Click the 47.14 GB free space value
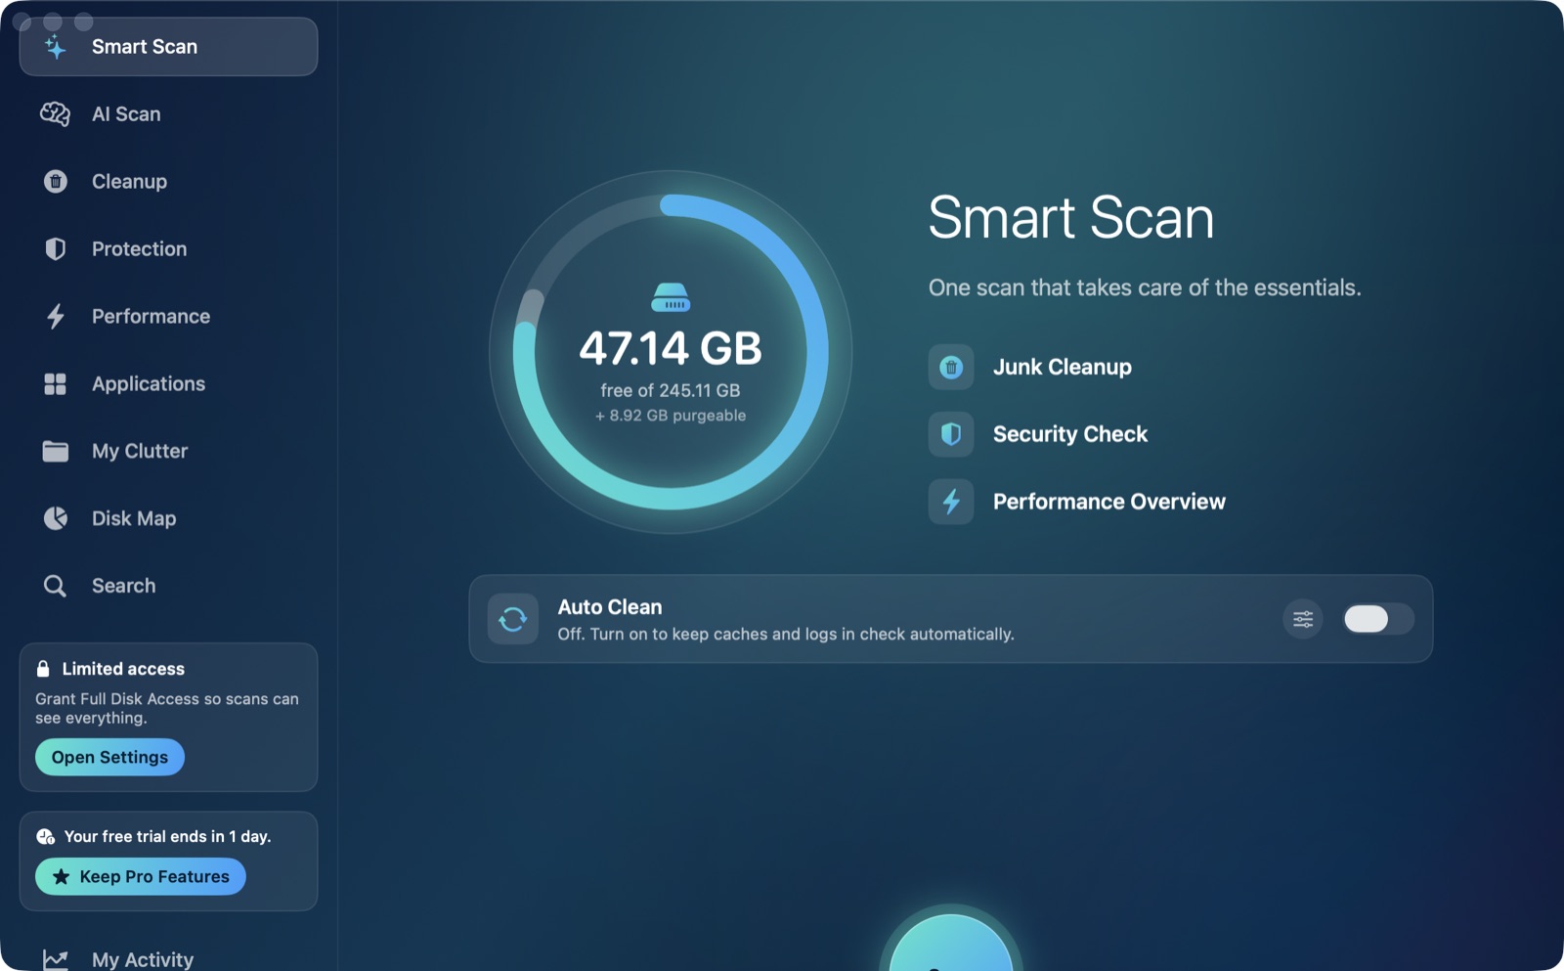Image resolution: width=1564 pixels, height=971 pixels. point(671,348)
